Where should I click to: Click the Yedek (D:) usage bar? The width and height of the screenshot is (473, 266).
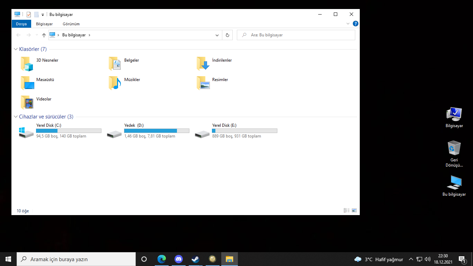(157, 131)
